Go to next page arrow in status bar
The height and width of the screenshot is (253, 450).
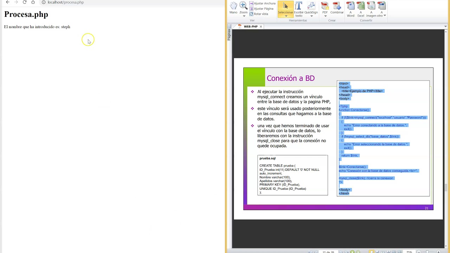341,252
